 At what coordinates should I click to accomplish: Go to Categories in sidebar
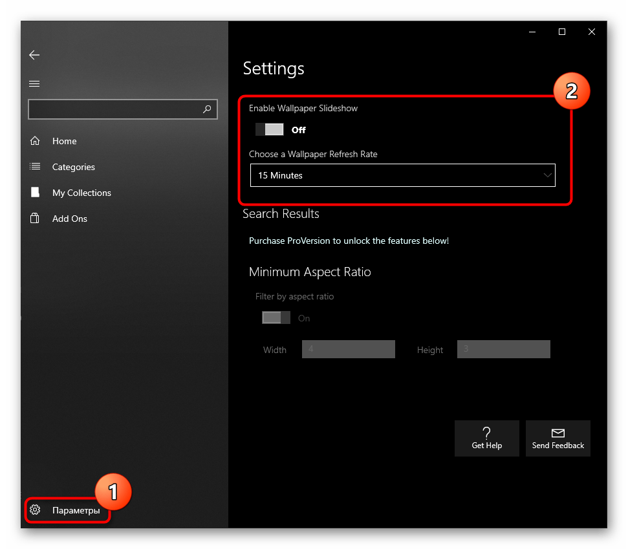(73, 167)
